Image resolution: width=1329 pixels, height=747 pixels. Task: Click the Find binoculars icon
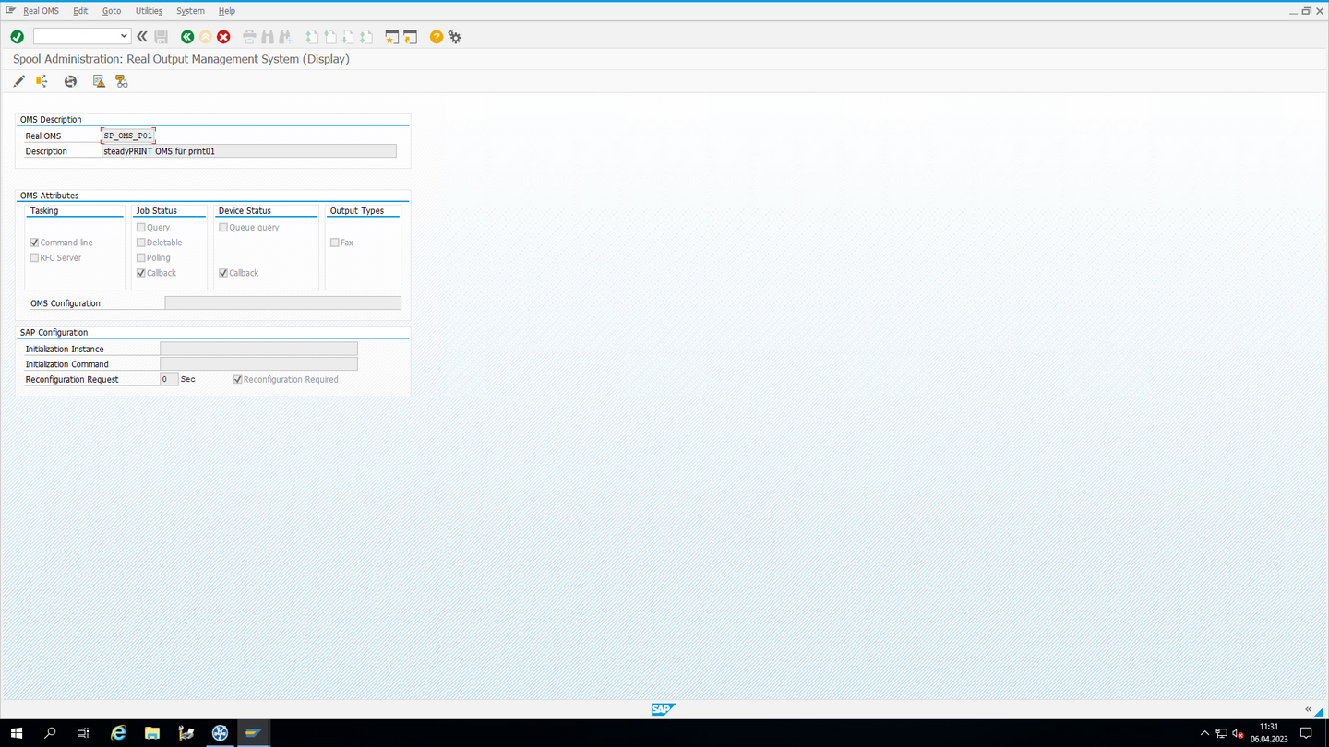pos(268,37)
